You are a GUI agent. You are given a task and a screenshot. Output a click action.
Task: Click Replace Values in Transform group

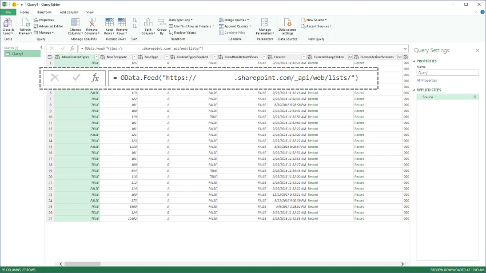point(182,33)
